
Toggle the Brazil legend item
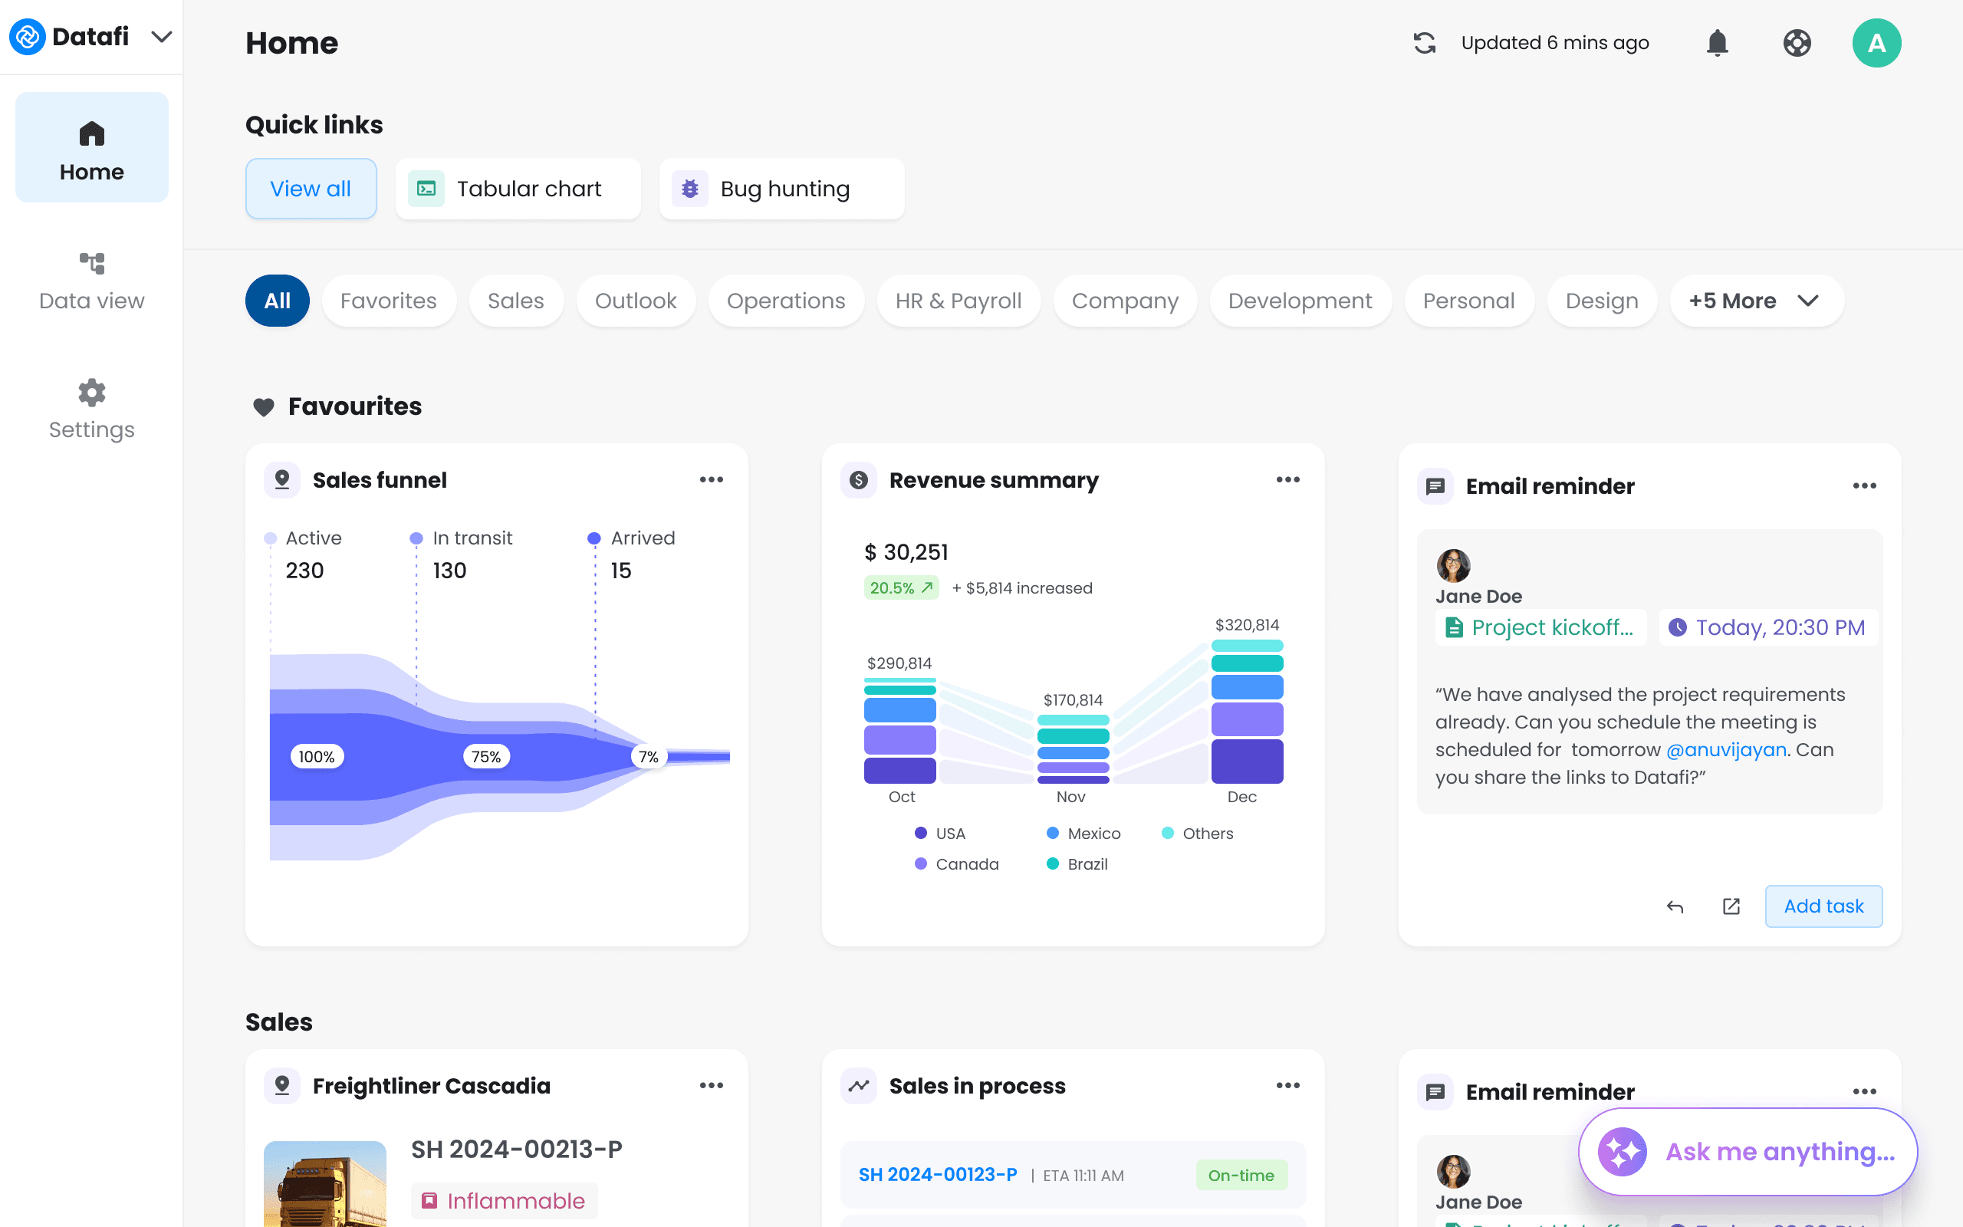[x=1077, y=864]
